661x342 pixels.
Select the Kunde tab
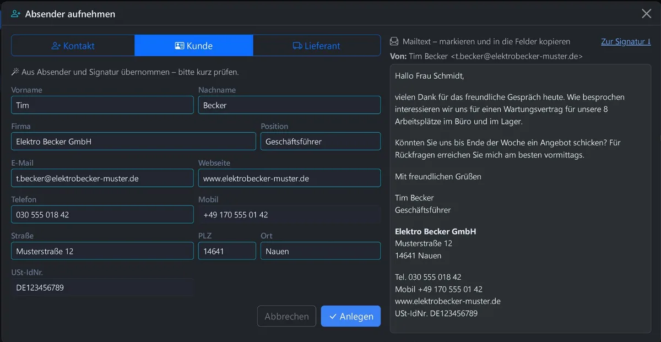pyautogui.click(x=194, y=46)
